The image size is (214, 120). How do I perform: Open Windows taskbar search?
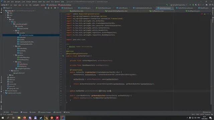pyautogui.click(x=8, y=118)
